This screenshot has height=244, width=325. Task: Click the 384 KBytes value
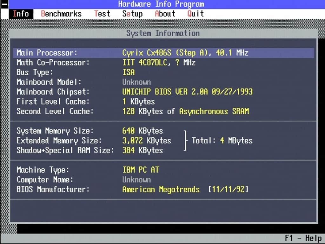point(143,150)
